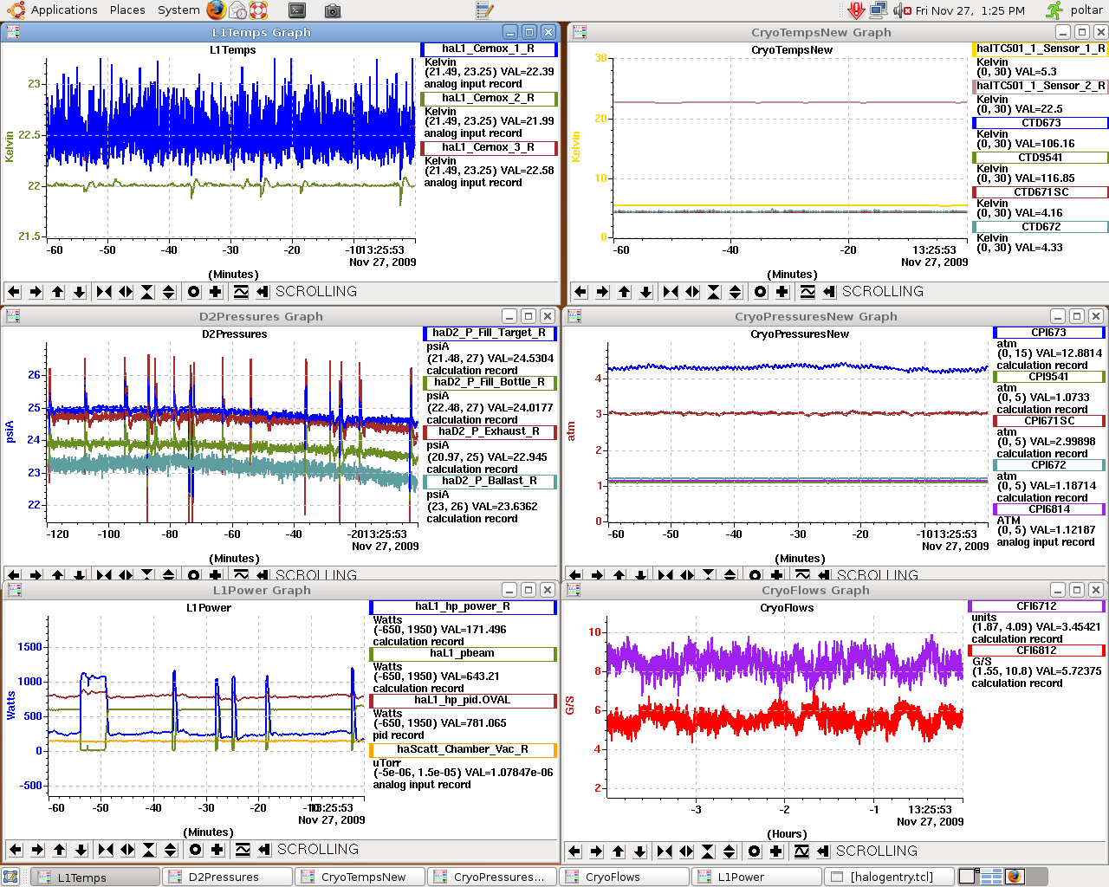Screen dimensions: 1109x887
Task: Click the plus icon in L1Temps toolbar
Action: coord(216,292)
